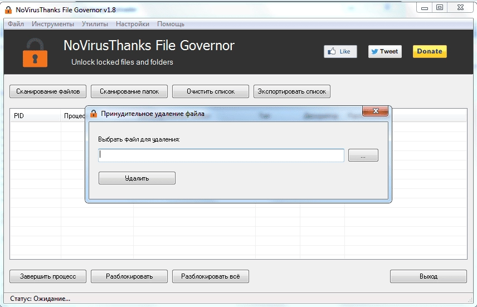Image resolution: width=477 pixels, height=307 pixels.
Task: Click Сканирование файлов button
Action: tap(48, 91)
